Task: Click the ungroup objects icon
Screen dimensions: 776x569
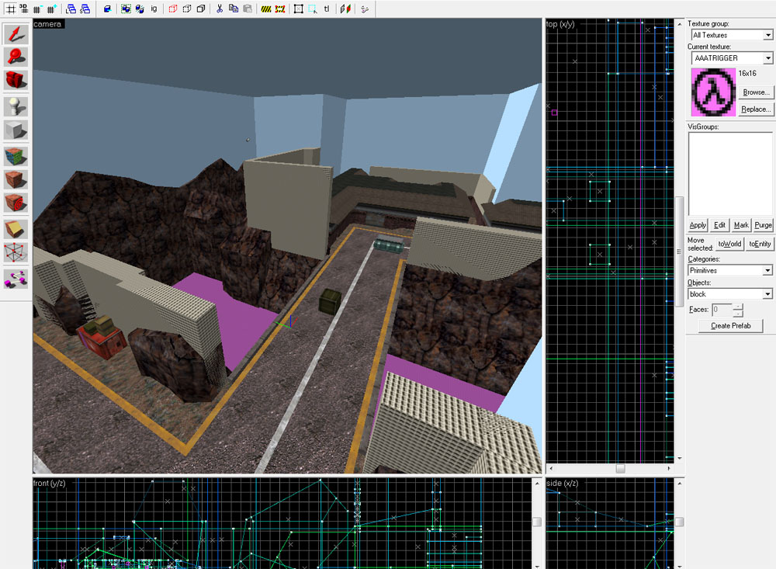Action: click(x=140, y=9)
